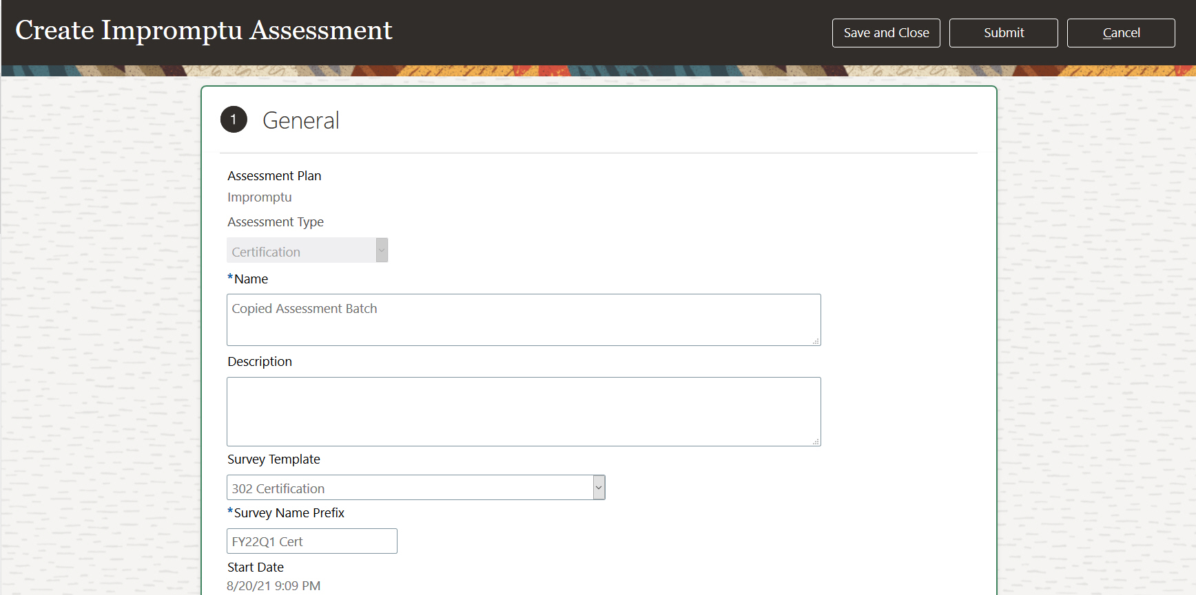Screen dimensions: 1196x595
Task: Click the Assessment Type label
Action: (276, 222)
